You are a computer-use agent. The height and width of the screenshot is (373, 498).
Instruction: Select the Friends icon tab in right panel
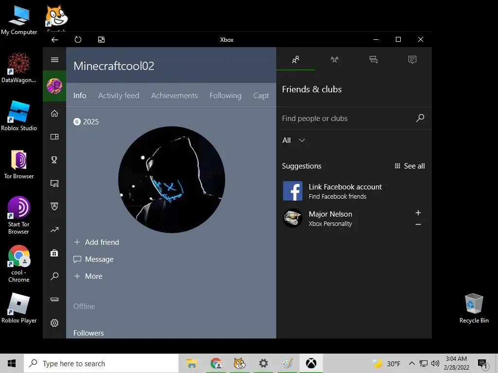pyautogui.click(x=296, y=59)
